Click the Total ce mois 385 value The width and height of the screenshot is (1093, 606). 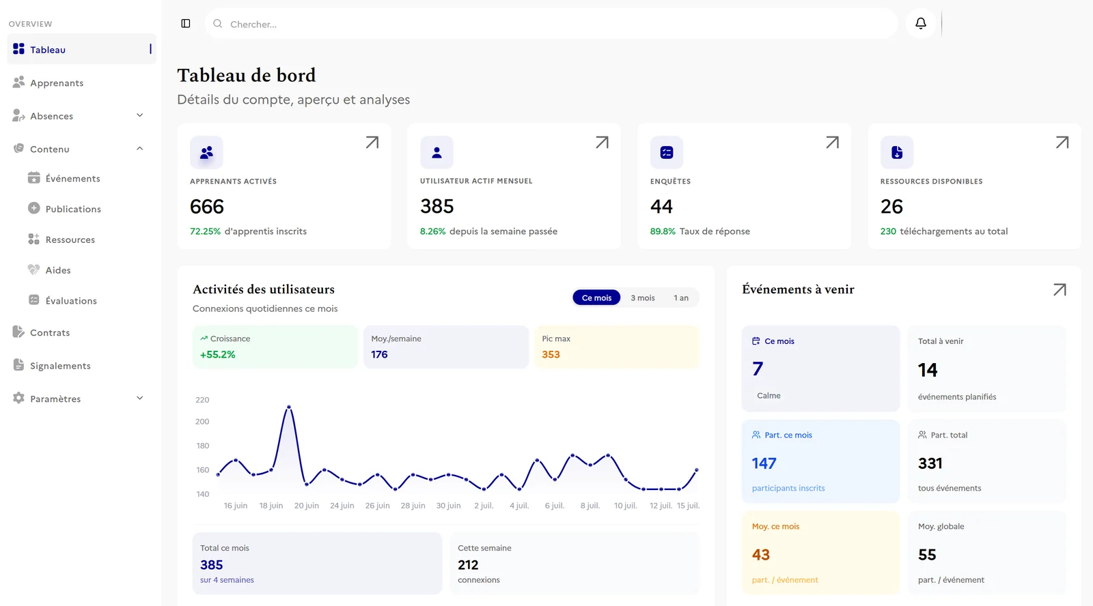(212, 565)
